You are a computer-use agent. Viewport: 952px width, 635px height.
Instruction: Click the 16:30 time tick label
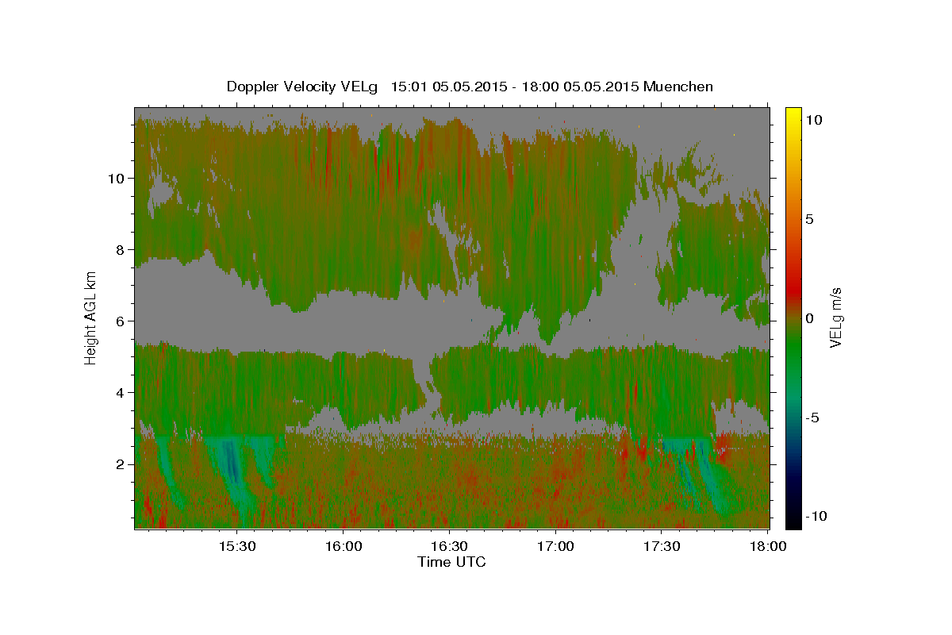(449, 547)
